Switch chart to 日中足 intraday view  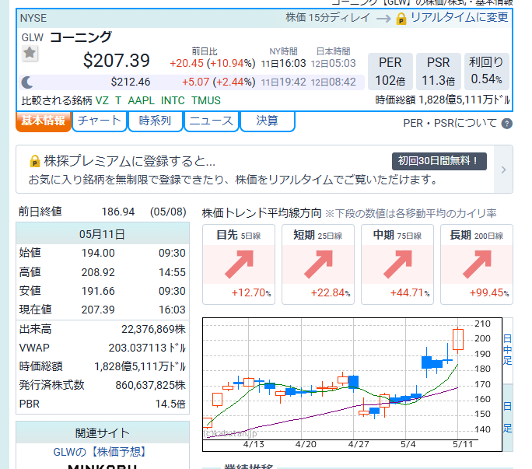click(507, 350)
